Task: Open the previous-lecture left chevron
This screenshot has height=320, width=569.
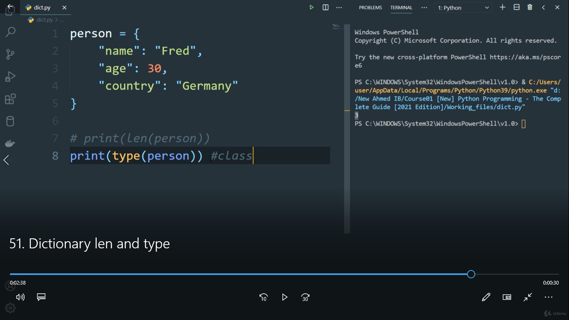Action: [6, 160]
